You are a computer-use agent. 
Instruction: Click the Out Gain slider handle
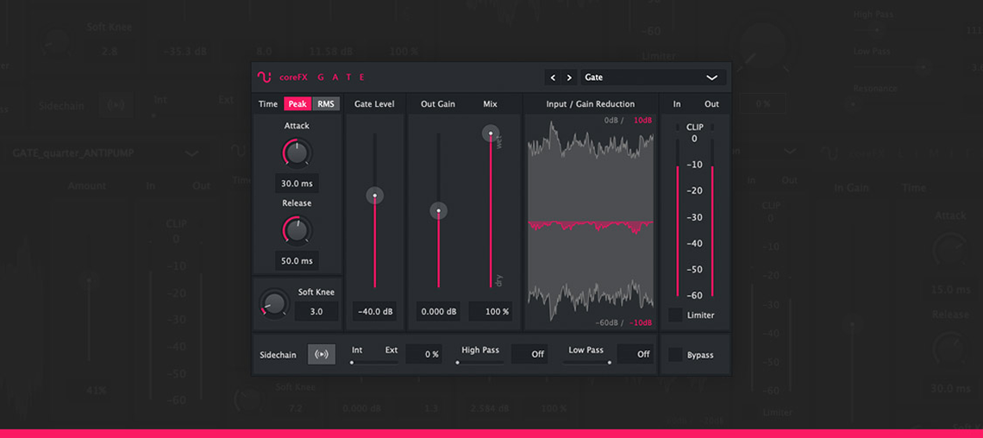[x=438, y=210]
